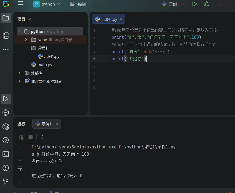Screen dimensions: 235x193
Task: Expand hidden run toolbar actions chevron
Action: click(20, 183)
